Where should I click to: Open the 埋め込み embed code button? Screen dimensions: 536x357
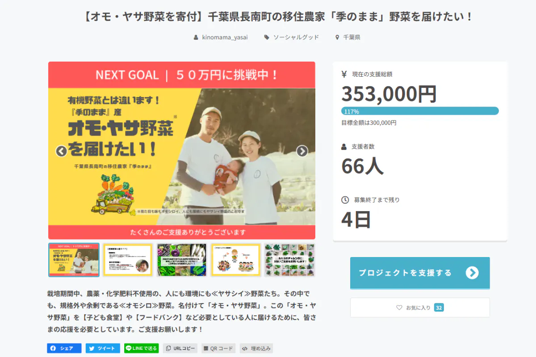pos(256,349)
